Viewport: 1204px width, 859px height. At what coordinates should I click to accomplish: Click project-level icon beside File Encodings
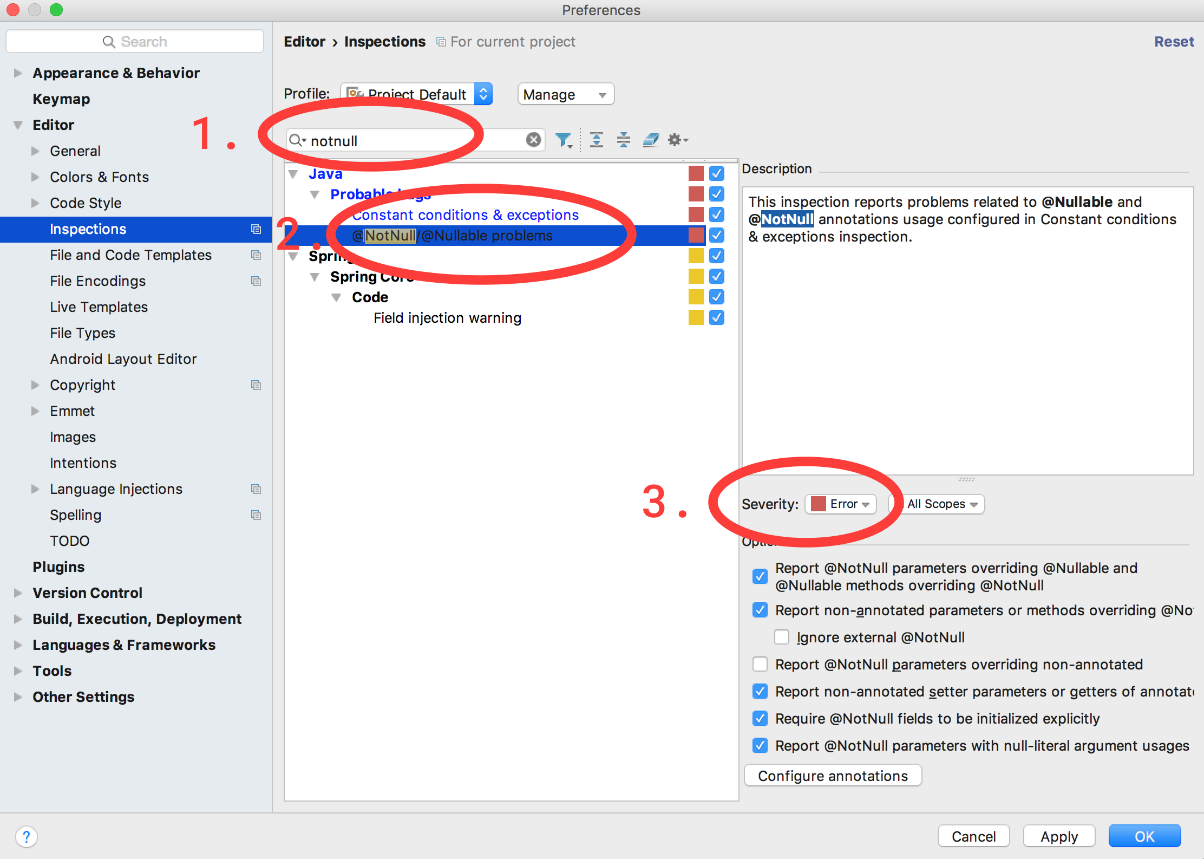tap(256, 281)
